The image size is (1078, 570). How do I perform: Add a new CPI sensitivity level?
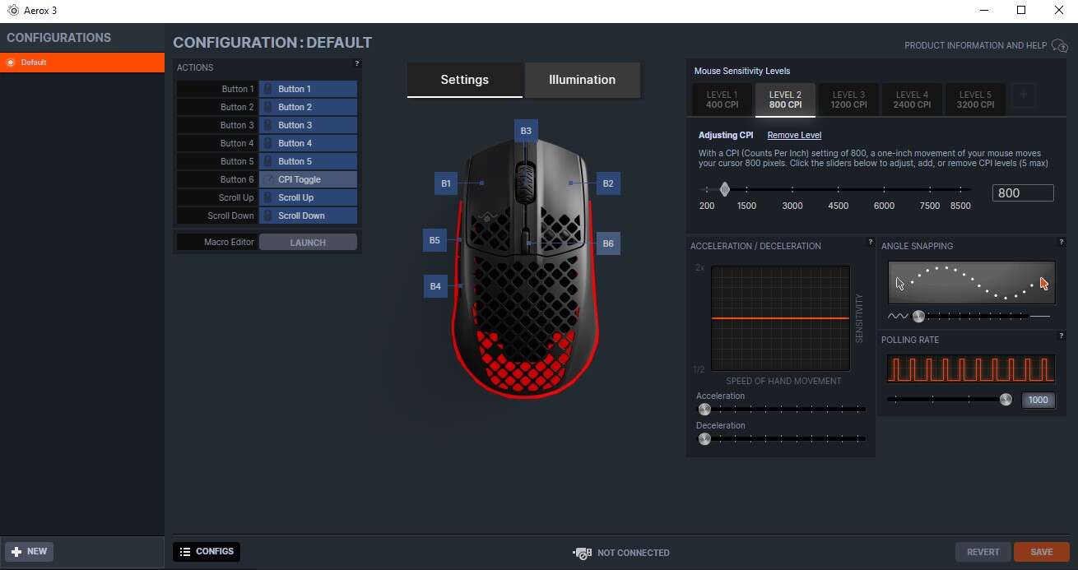coord(1023,95)
